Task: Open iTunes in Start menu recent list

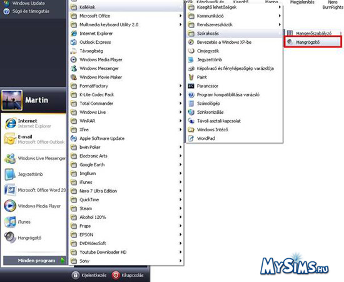Action: [34, 222]
